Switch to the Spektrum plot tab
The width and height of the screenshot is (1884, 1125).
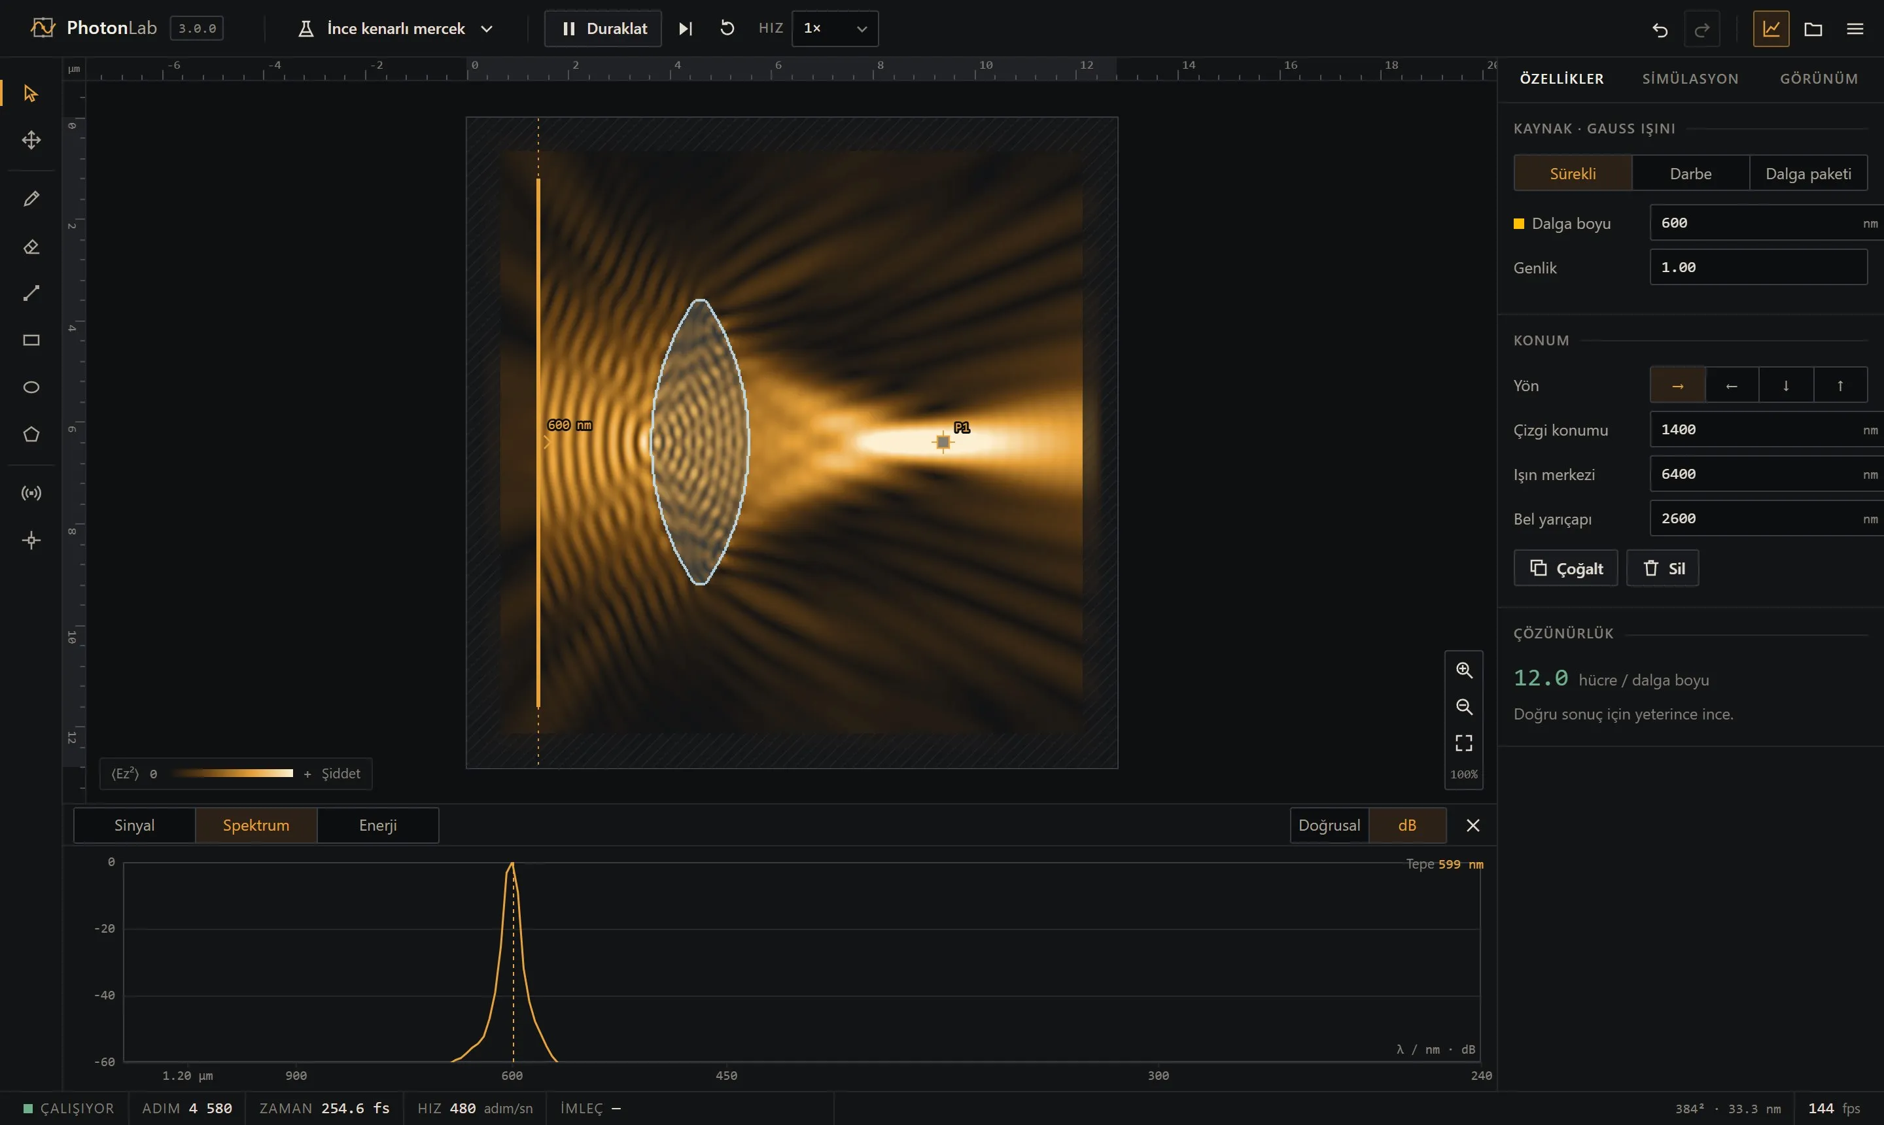point(256,825)
